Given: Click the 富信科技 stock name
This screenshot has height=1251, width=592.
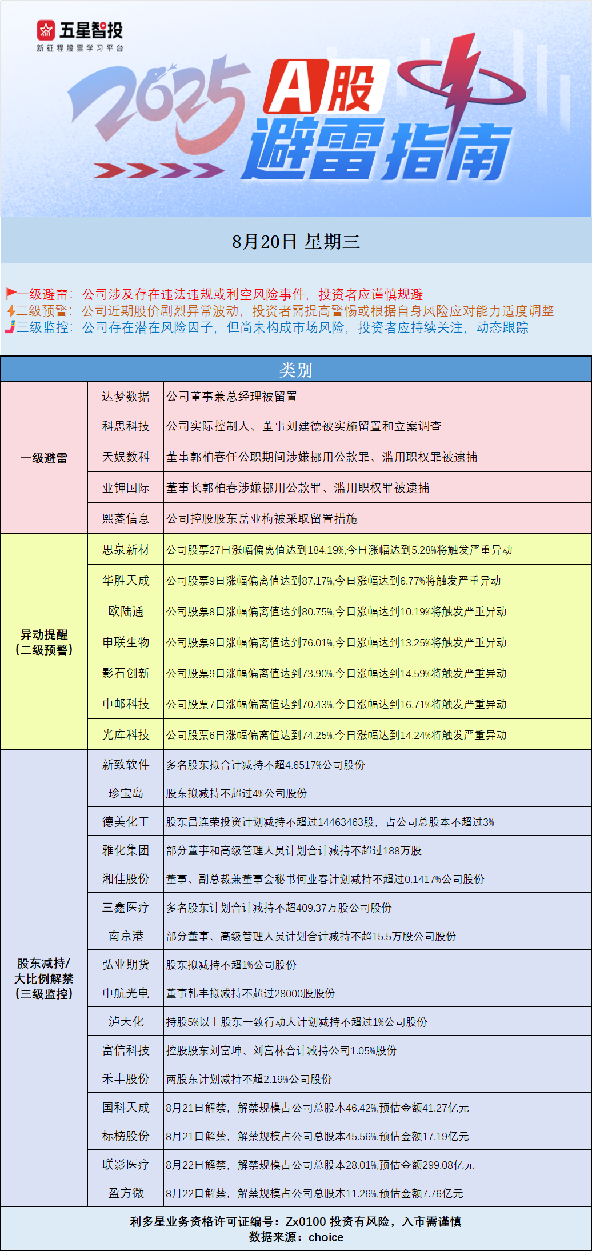Looking at the screenshot, I should [x=126, y=1050].
